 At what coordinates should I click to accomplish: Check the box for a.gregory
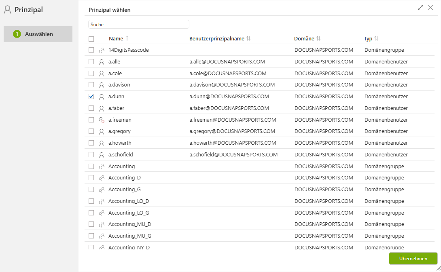(91, 131)
